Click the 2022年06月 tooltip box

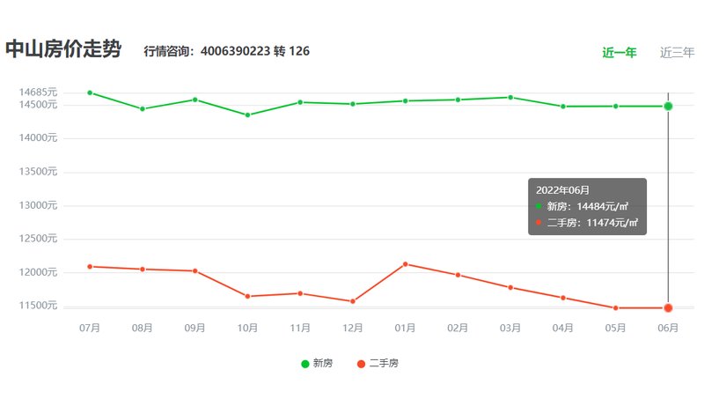587,206
